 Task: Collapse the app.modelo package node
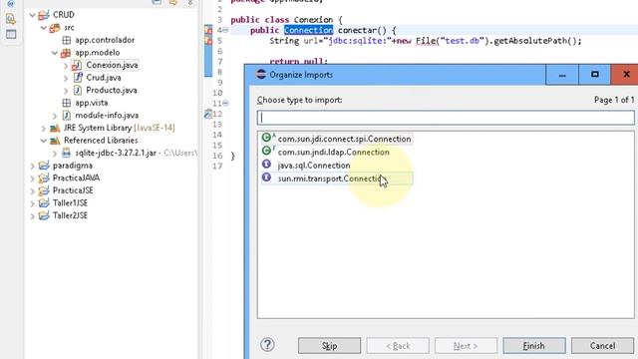tap(55, 53)
